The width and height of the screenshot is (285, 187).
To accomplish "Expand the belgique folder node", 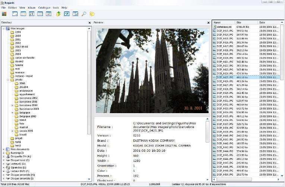I will tap(12, 112).
